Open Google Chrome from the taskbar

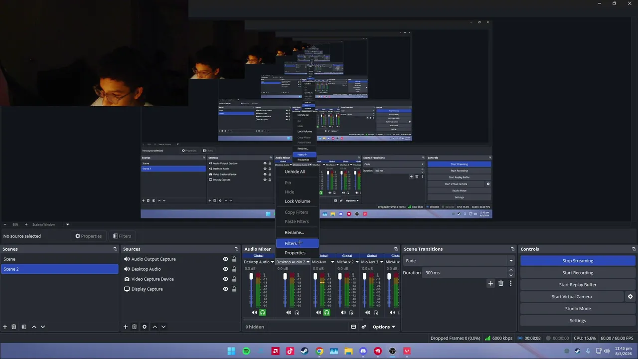coord(319,351)
